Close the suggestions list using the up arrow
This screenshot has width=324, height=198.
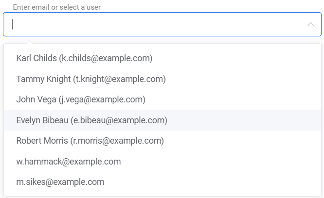[310, 24]
